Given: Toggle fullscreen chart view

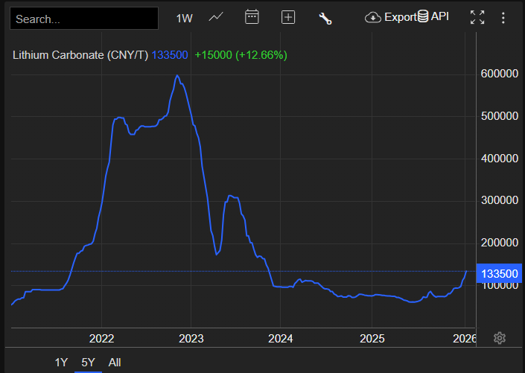Looking at the screenshot, I should [477, 18].
